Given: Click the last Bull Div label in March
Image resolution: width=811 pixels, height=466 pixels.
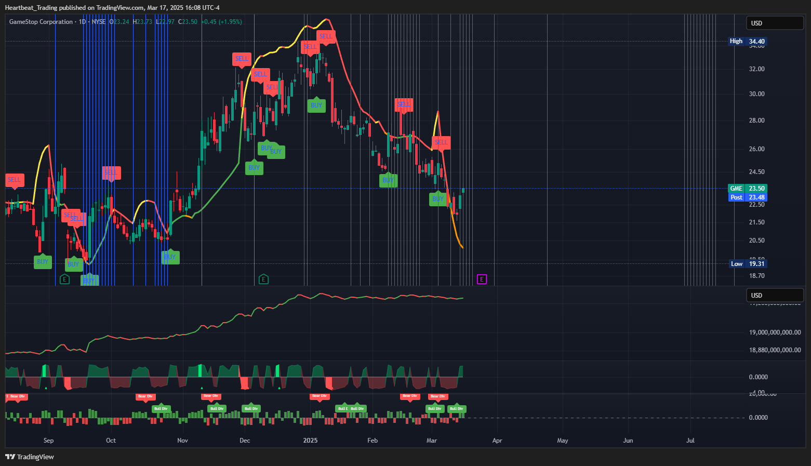Looking at the screenshot, I should (x=457, y=408).
